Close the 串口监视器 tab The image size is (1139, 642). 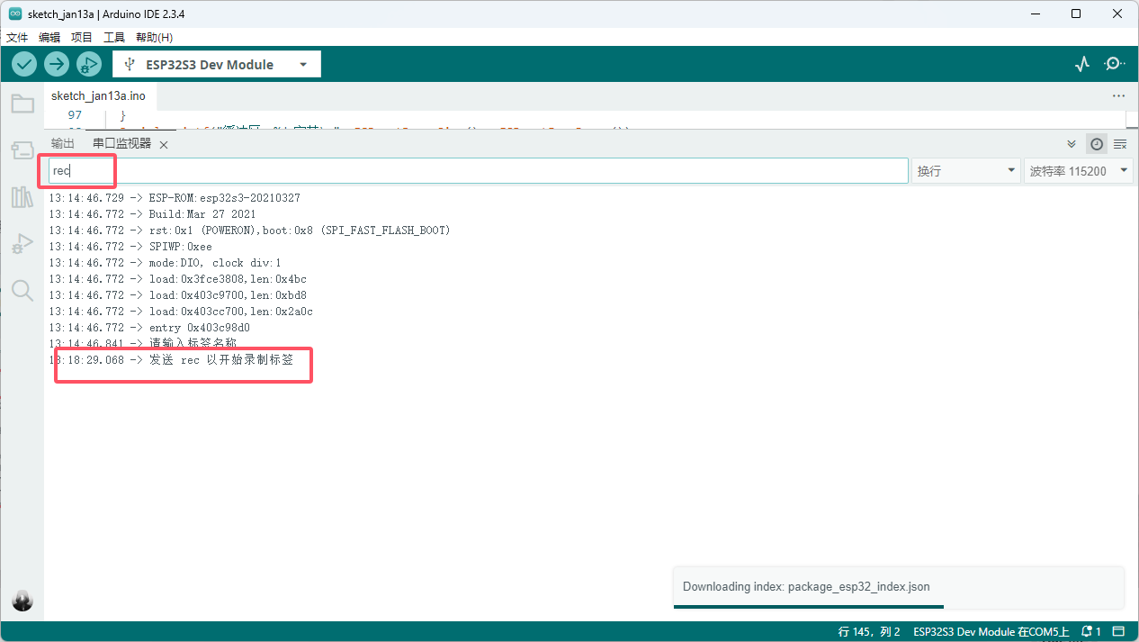click(164, 144)
